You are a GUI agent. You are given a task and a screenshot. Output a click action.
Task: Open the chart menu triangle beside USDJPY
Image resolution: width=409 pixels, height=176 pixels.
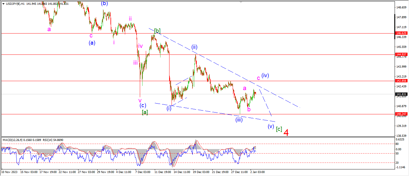(x=3, y=3)
